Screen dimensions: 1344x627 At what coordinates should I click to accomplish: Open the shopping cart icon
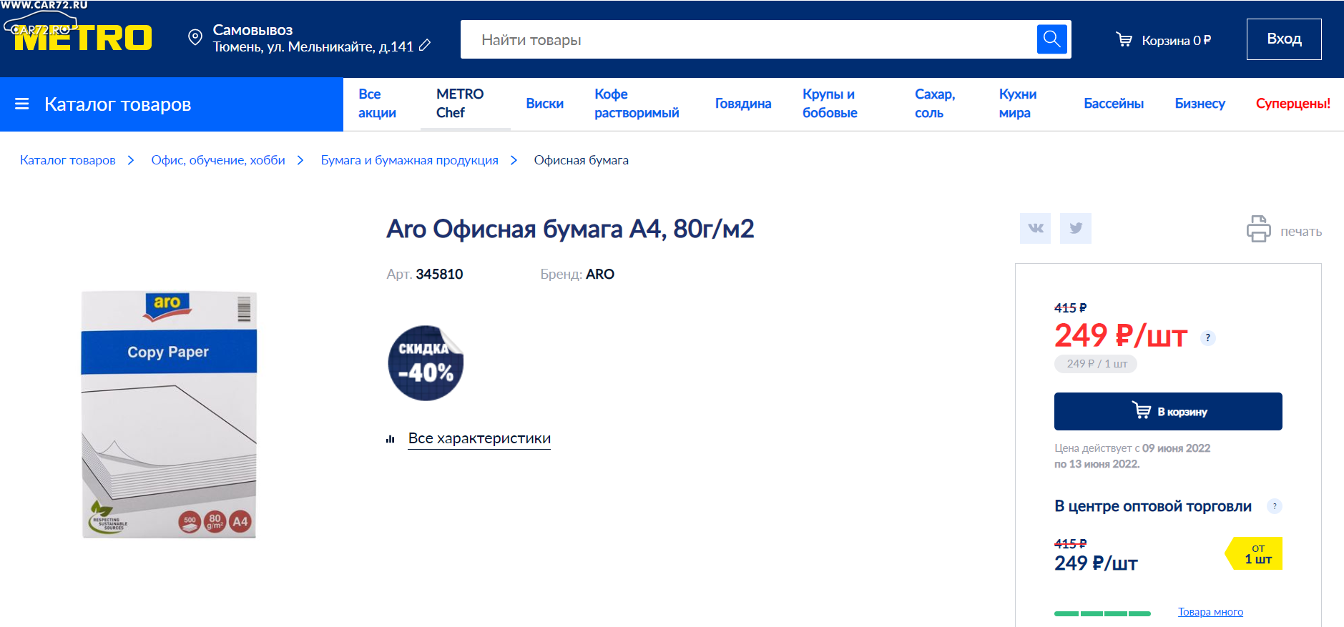pos(1124,40)
